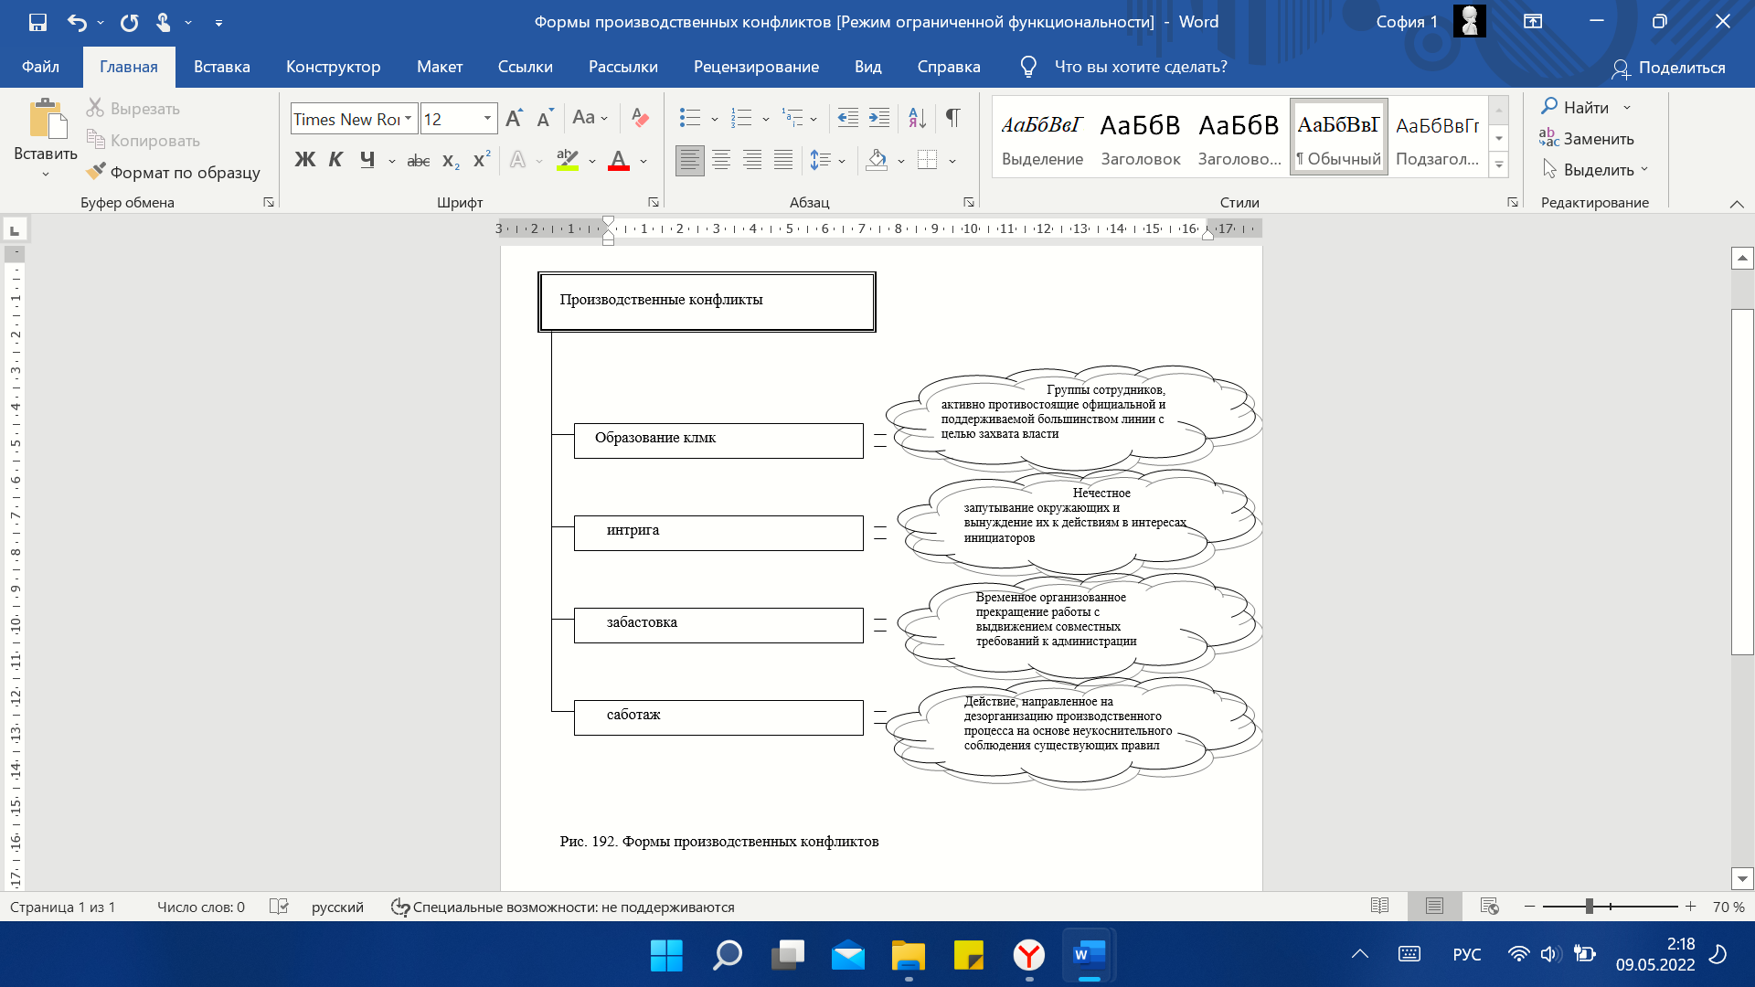Click the Образование клик box in diagram
This screenshot has width=1755, height=987.
[718, 440]
